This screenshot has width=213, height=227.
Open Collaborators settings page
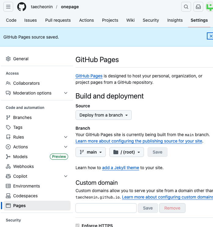[37, 83]
